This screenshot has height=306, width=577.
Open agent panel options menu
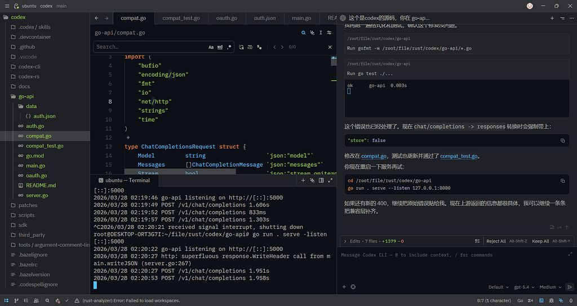(x=571, y=18)
